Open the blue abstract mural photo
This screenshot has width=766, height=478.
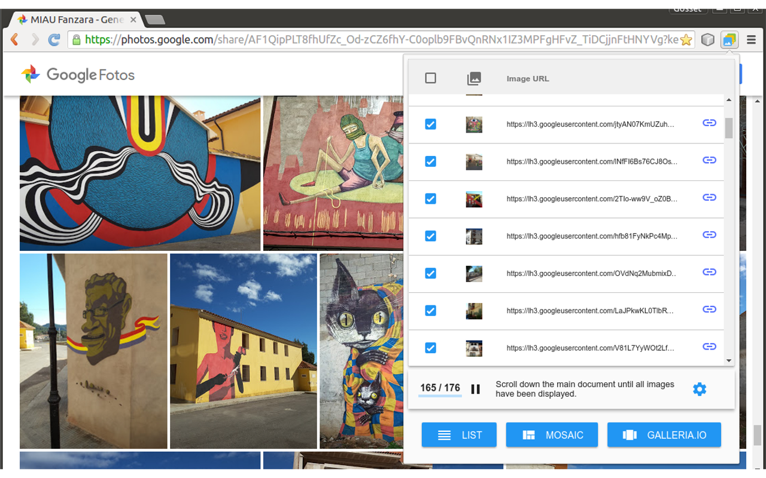coord(140,173)
